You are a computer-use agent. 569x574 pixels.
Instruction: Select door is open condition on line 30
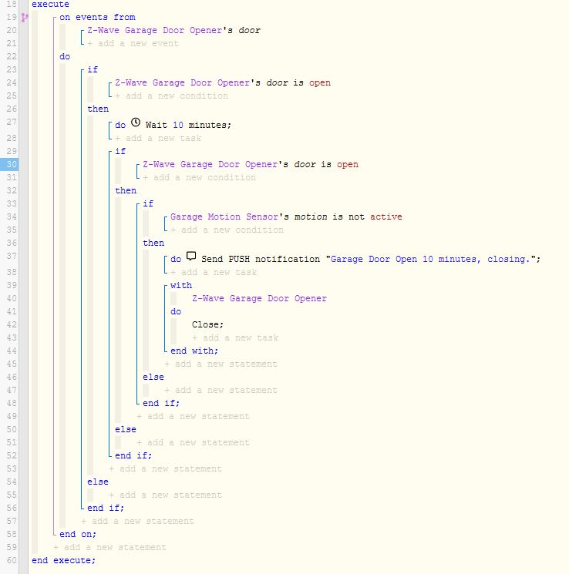pyautogui.click(x=251, y=164)
